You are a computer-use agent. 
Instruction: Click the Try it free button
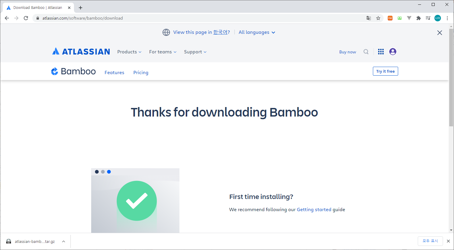[385, 71]
